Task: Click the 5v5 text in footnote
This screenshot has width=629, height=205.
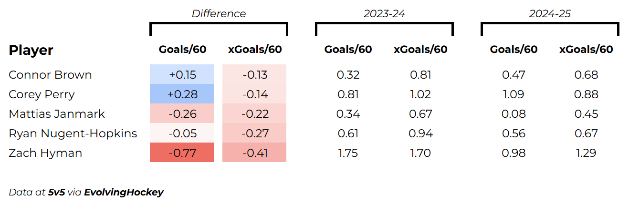Action: (56, 193)
